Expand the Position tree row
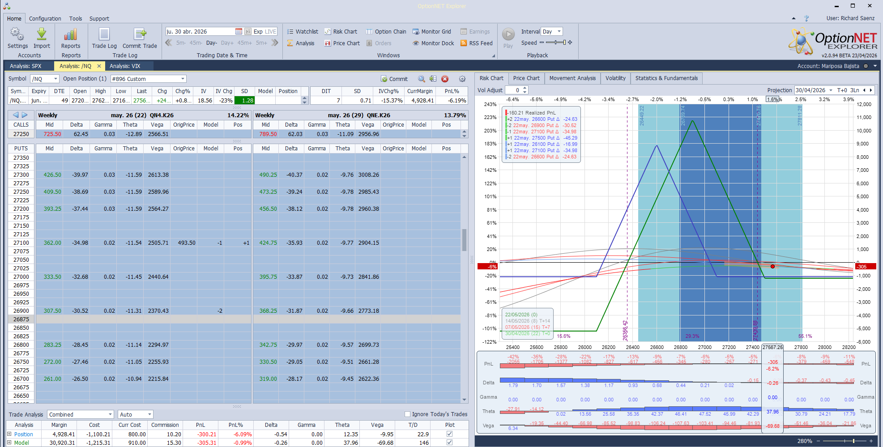The height and width of the screenshot is (447, 883). [x=9, y=434]
